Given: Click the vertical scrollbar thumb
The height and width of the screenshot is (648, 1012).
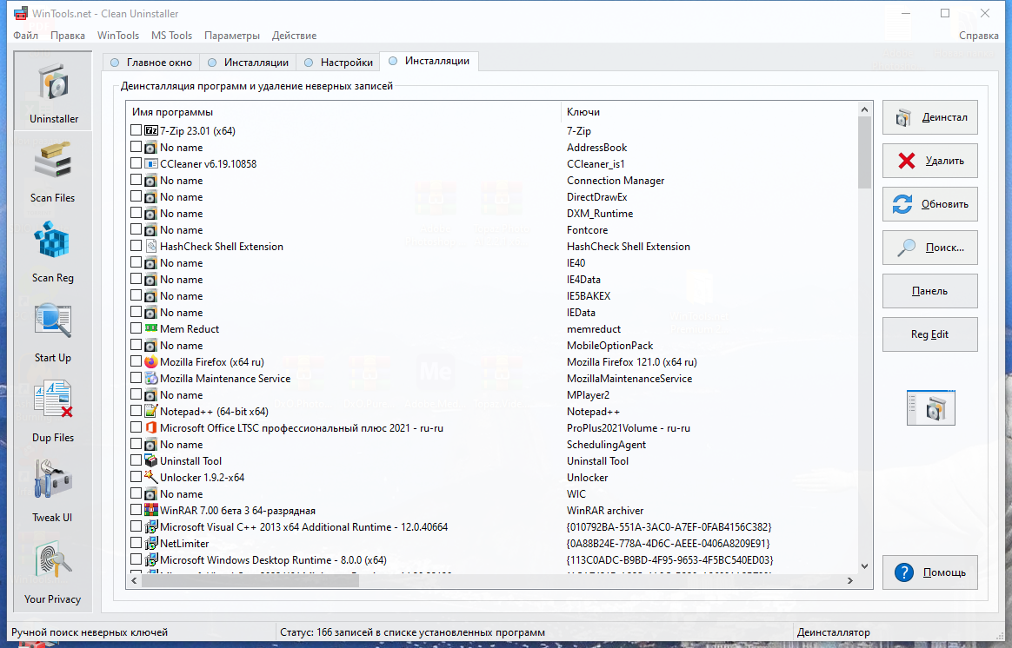Looking at the screenshot, I should 865,152.
